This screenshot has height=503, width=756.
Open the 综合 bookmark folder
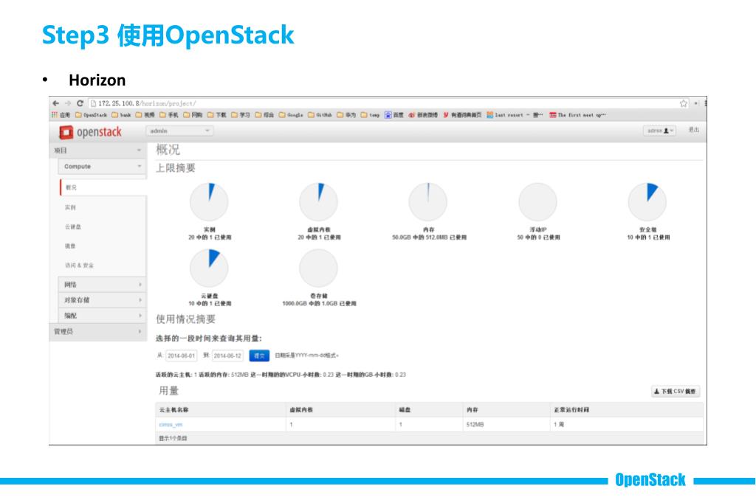click(265, 114)
